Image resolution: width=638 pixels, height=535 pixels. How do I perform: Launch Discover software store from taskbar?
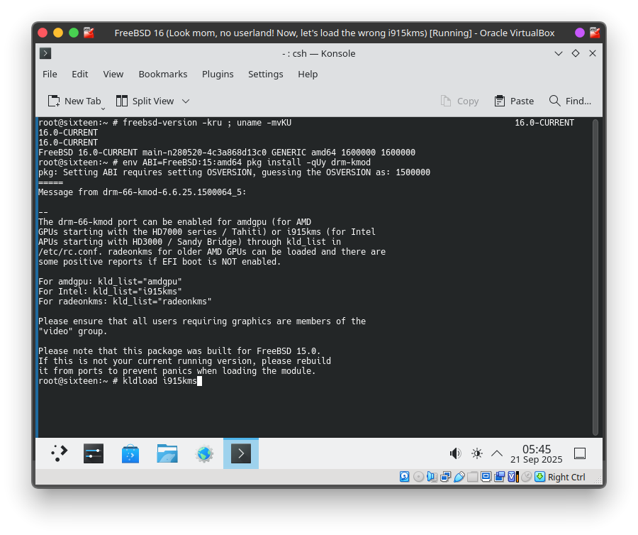coord(130,453)
